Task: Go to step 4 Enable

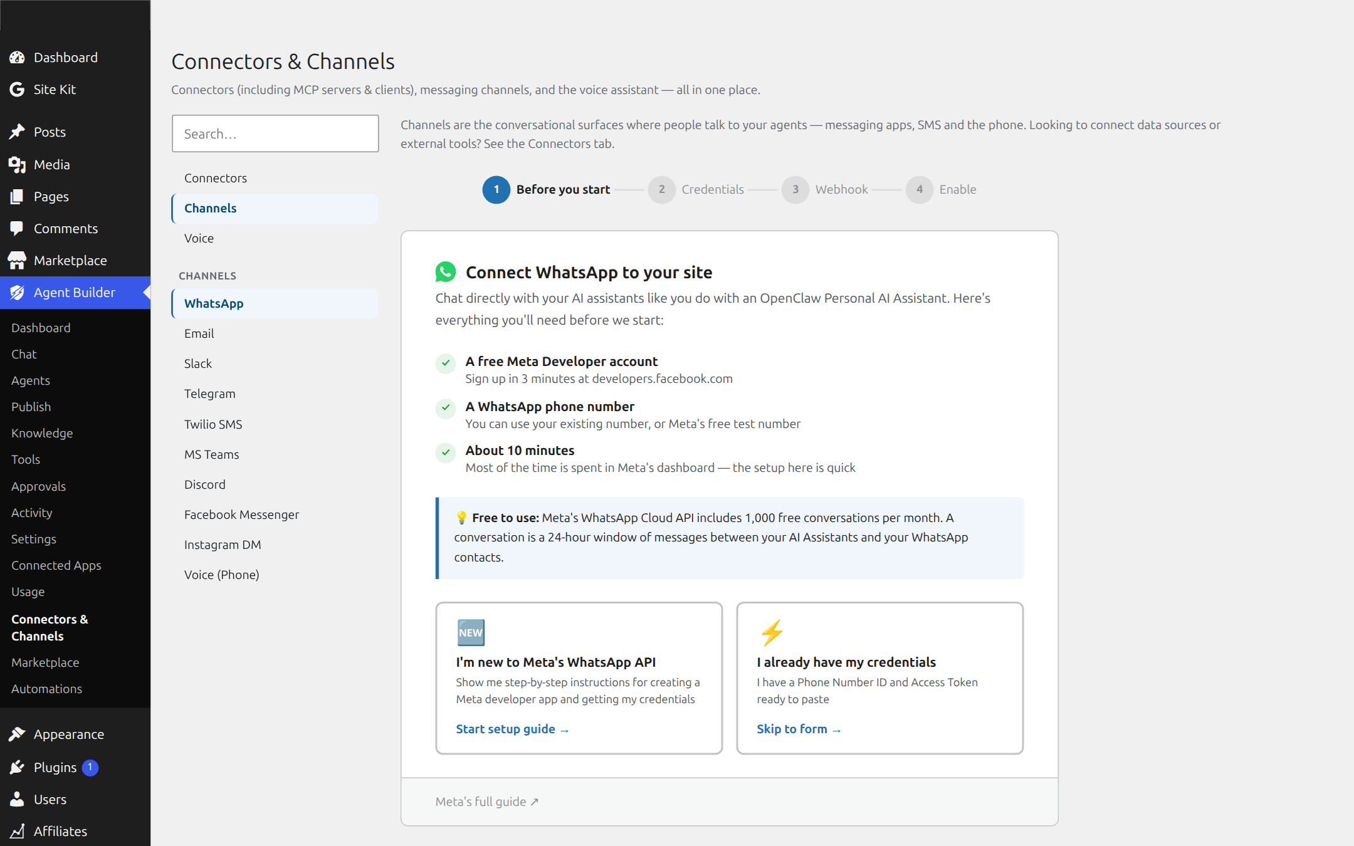Action: pyautogui.click(x=941, y=190)
